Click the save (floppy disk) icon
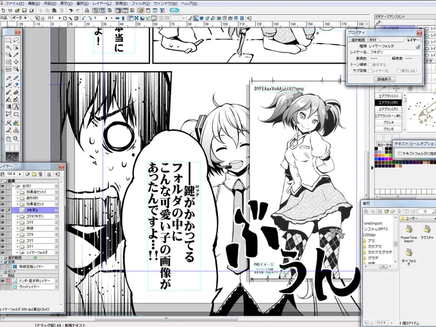This screenshot has width=436, height=327. pyautogui.click(x=24, y=10)
